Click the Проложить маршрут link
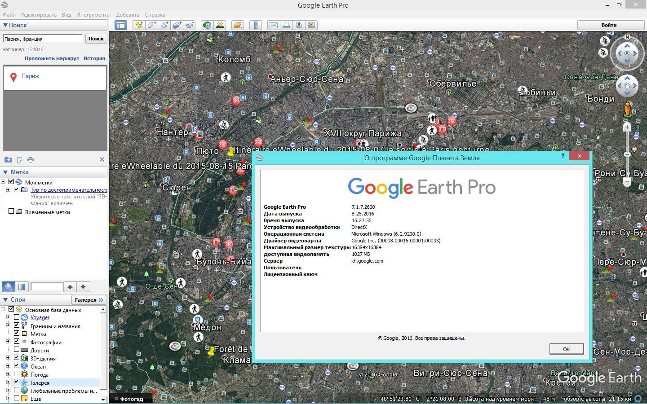 52,58
